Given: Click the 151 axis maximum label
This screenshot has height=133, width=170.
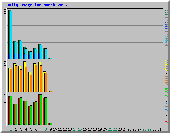Looking at the screenshot, I should click(x=5, y=64).
